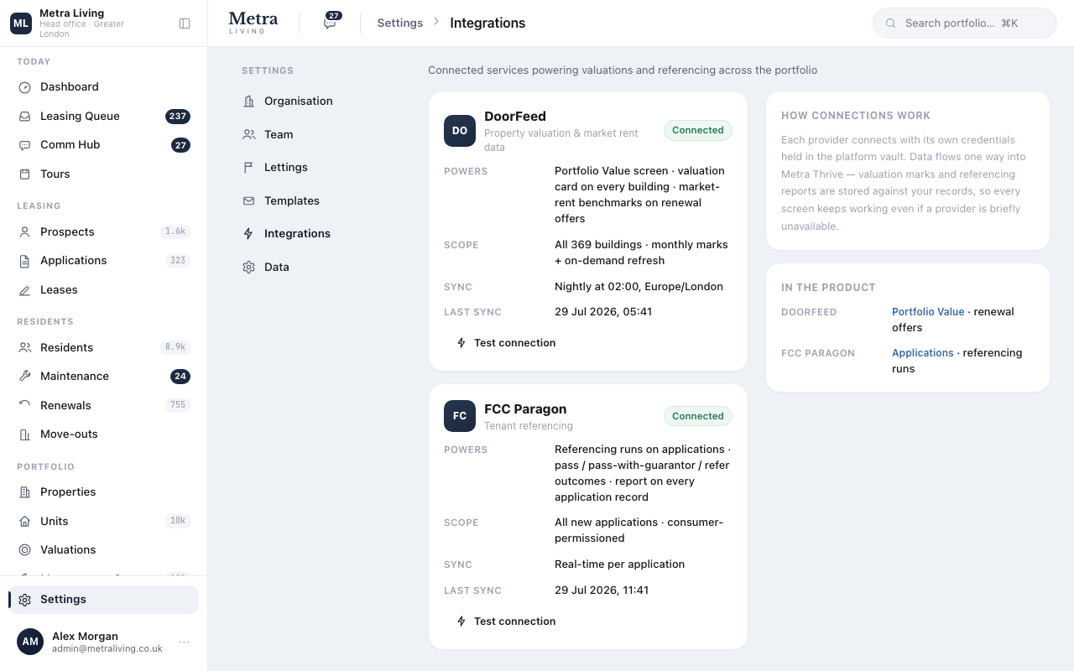Click DoorFeed last sync '29 Jul 2026, 05:41'
This screenshot has height=671, width=1074.
click(x=603, y=312)
